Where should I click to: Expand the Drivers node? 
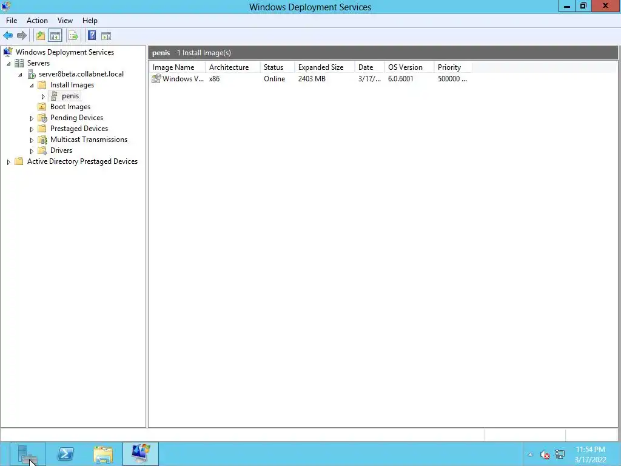click(x=32, y=151)
